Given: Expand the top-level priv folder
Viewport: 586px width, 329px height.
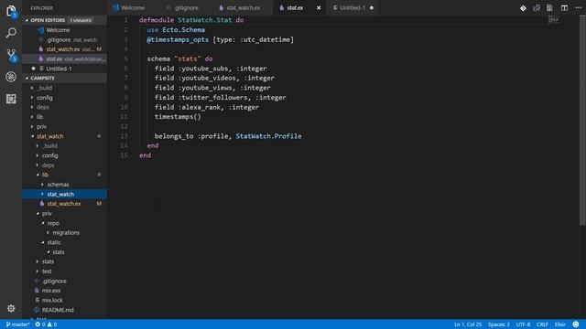Looking at the screenshot, I should click(x=41, y=126).
